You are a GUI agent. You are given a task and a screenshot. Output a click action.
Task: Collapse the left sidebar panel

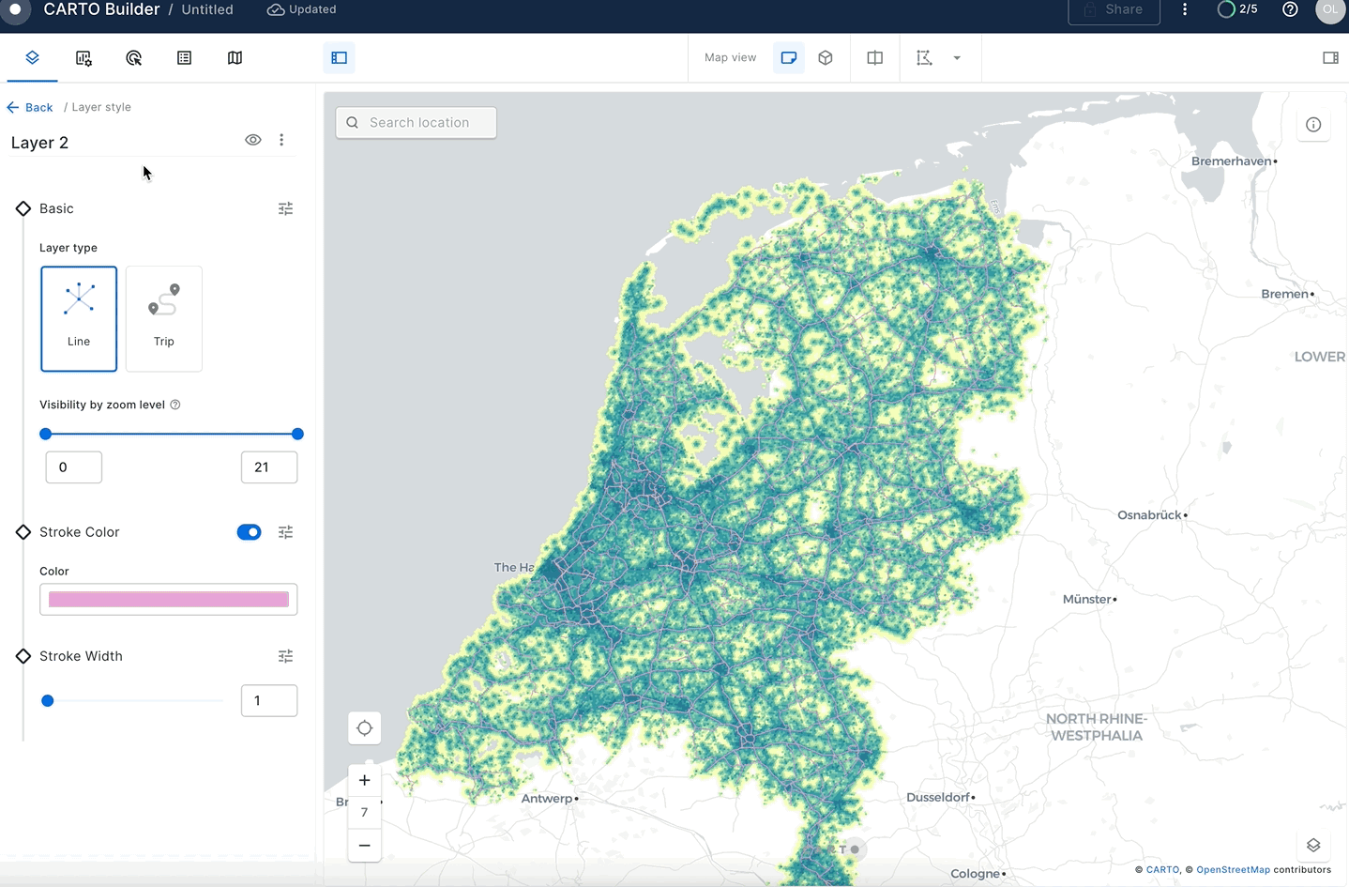click(339, 57)
